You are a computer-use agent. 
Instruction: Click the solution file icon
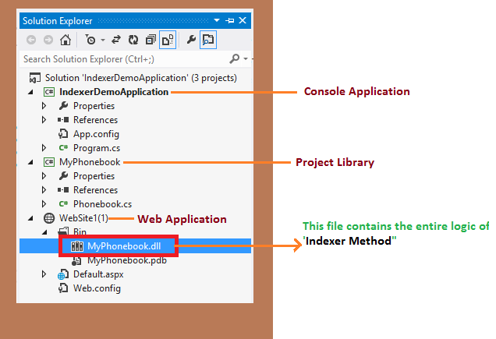tap(35, 78)
